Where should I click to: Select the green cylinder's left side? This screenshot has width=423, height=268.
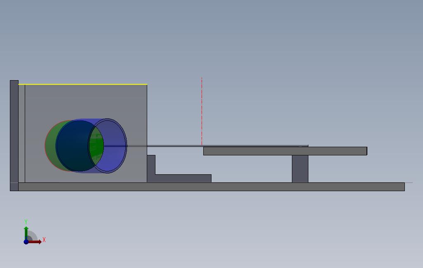tap(50, 146)
